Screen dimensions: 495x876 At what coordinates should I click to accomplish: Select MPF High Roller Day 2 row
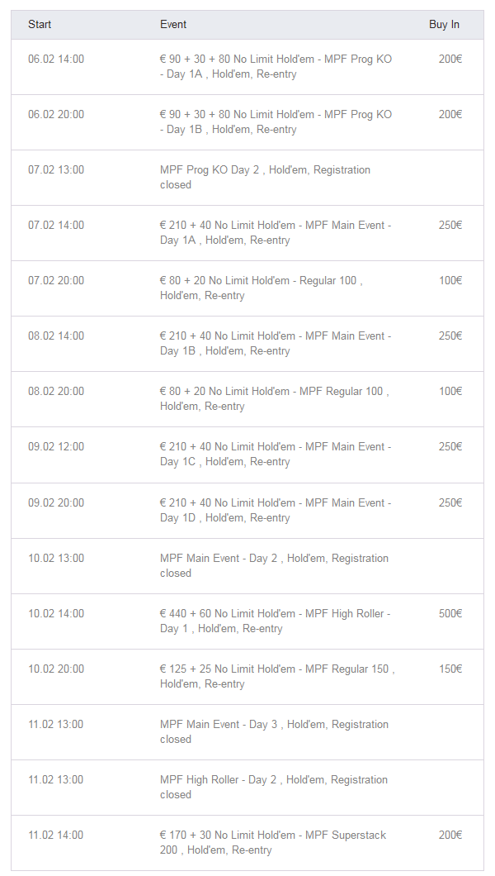click(x=274, y=788)
